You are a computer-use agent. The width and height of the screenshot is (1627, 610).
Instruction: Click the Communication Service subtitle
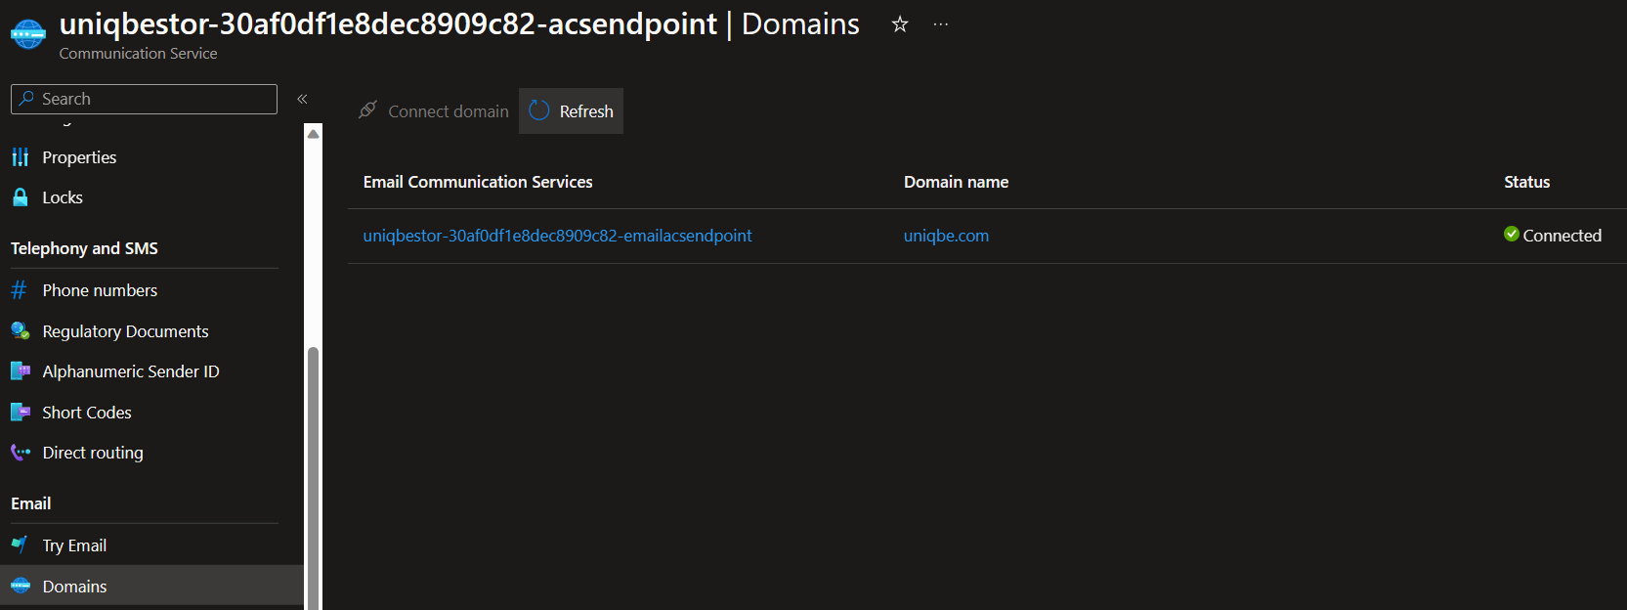138,54
